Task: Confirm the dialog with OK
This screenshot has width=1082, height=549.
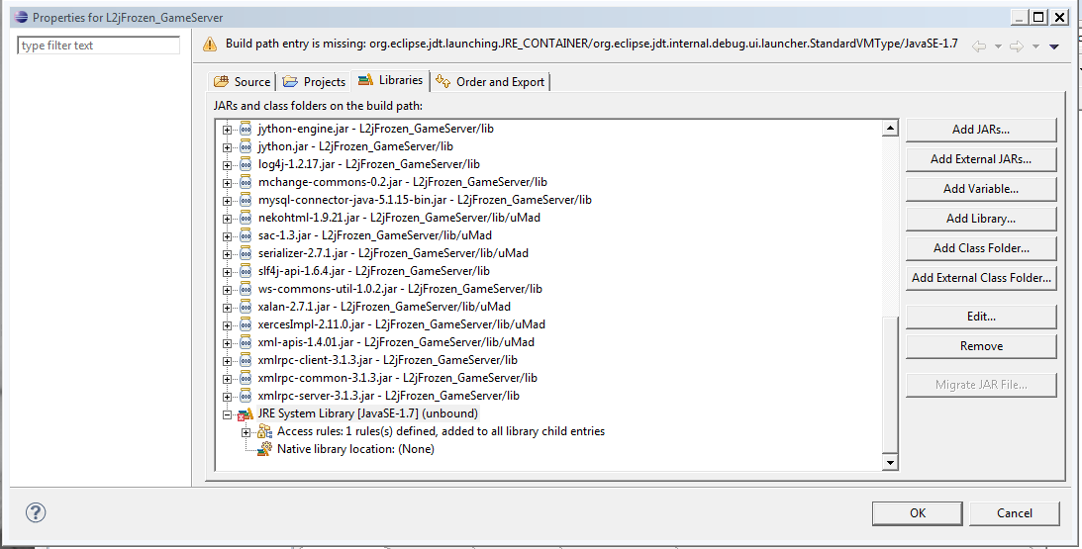Action: coord(917,512)
